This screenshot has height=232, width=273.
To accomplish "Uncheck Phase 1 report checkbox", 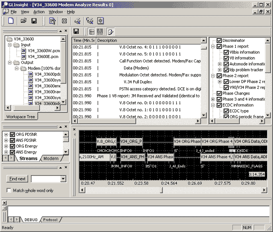I will pos(219,46).
